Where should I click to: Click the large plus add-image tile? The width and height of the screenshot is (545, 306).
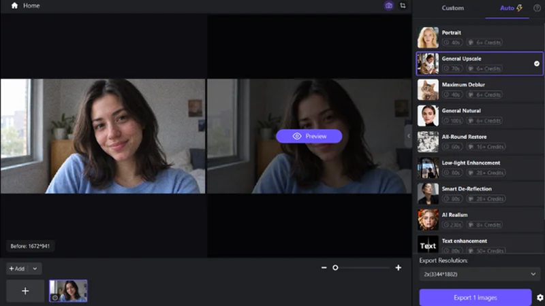coord(25,291)
